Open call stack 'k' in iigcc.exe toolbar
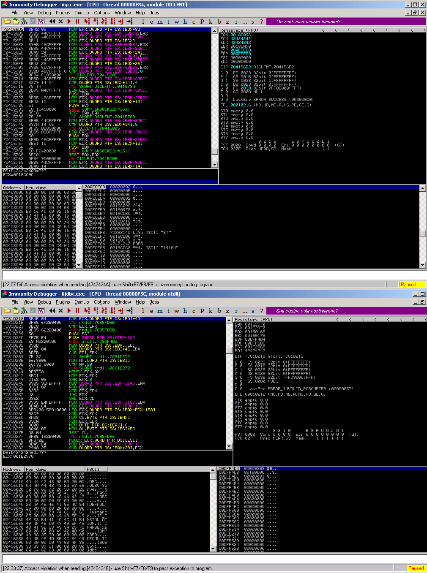 pos(211,22)
